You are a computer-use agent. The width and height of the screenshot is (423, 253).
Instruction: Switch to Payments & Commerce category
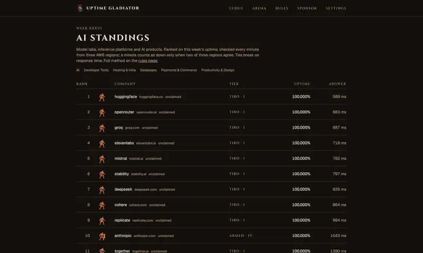coord(179,70)
